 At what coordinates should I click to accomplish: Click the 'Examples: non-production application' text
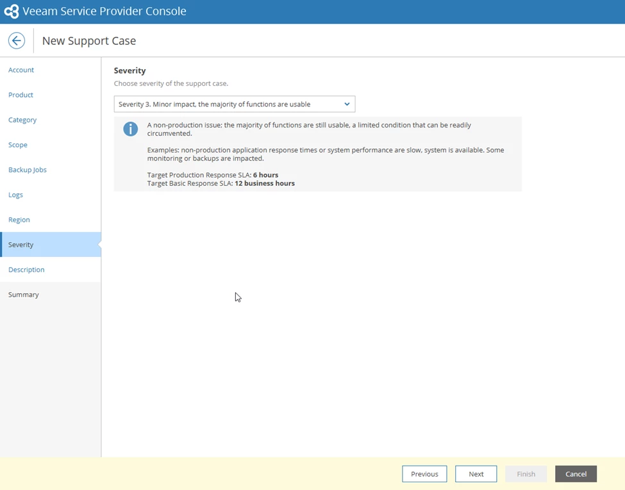326,154
